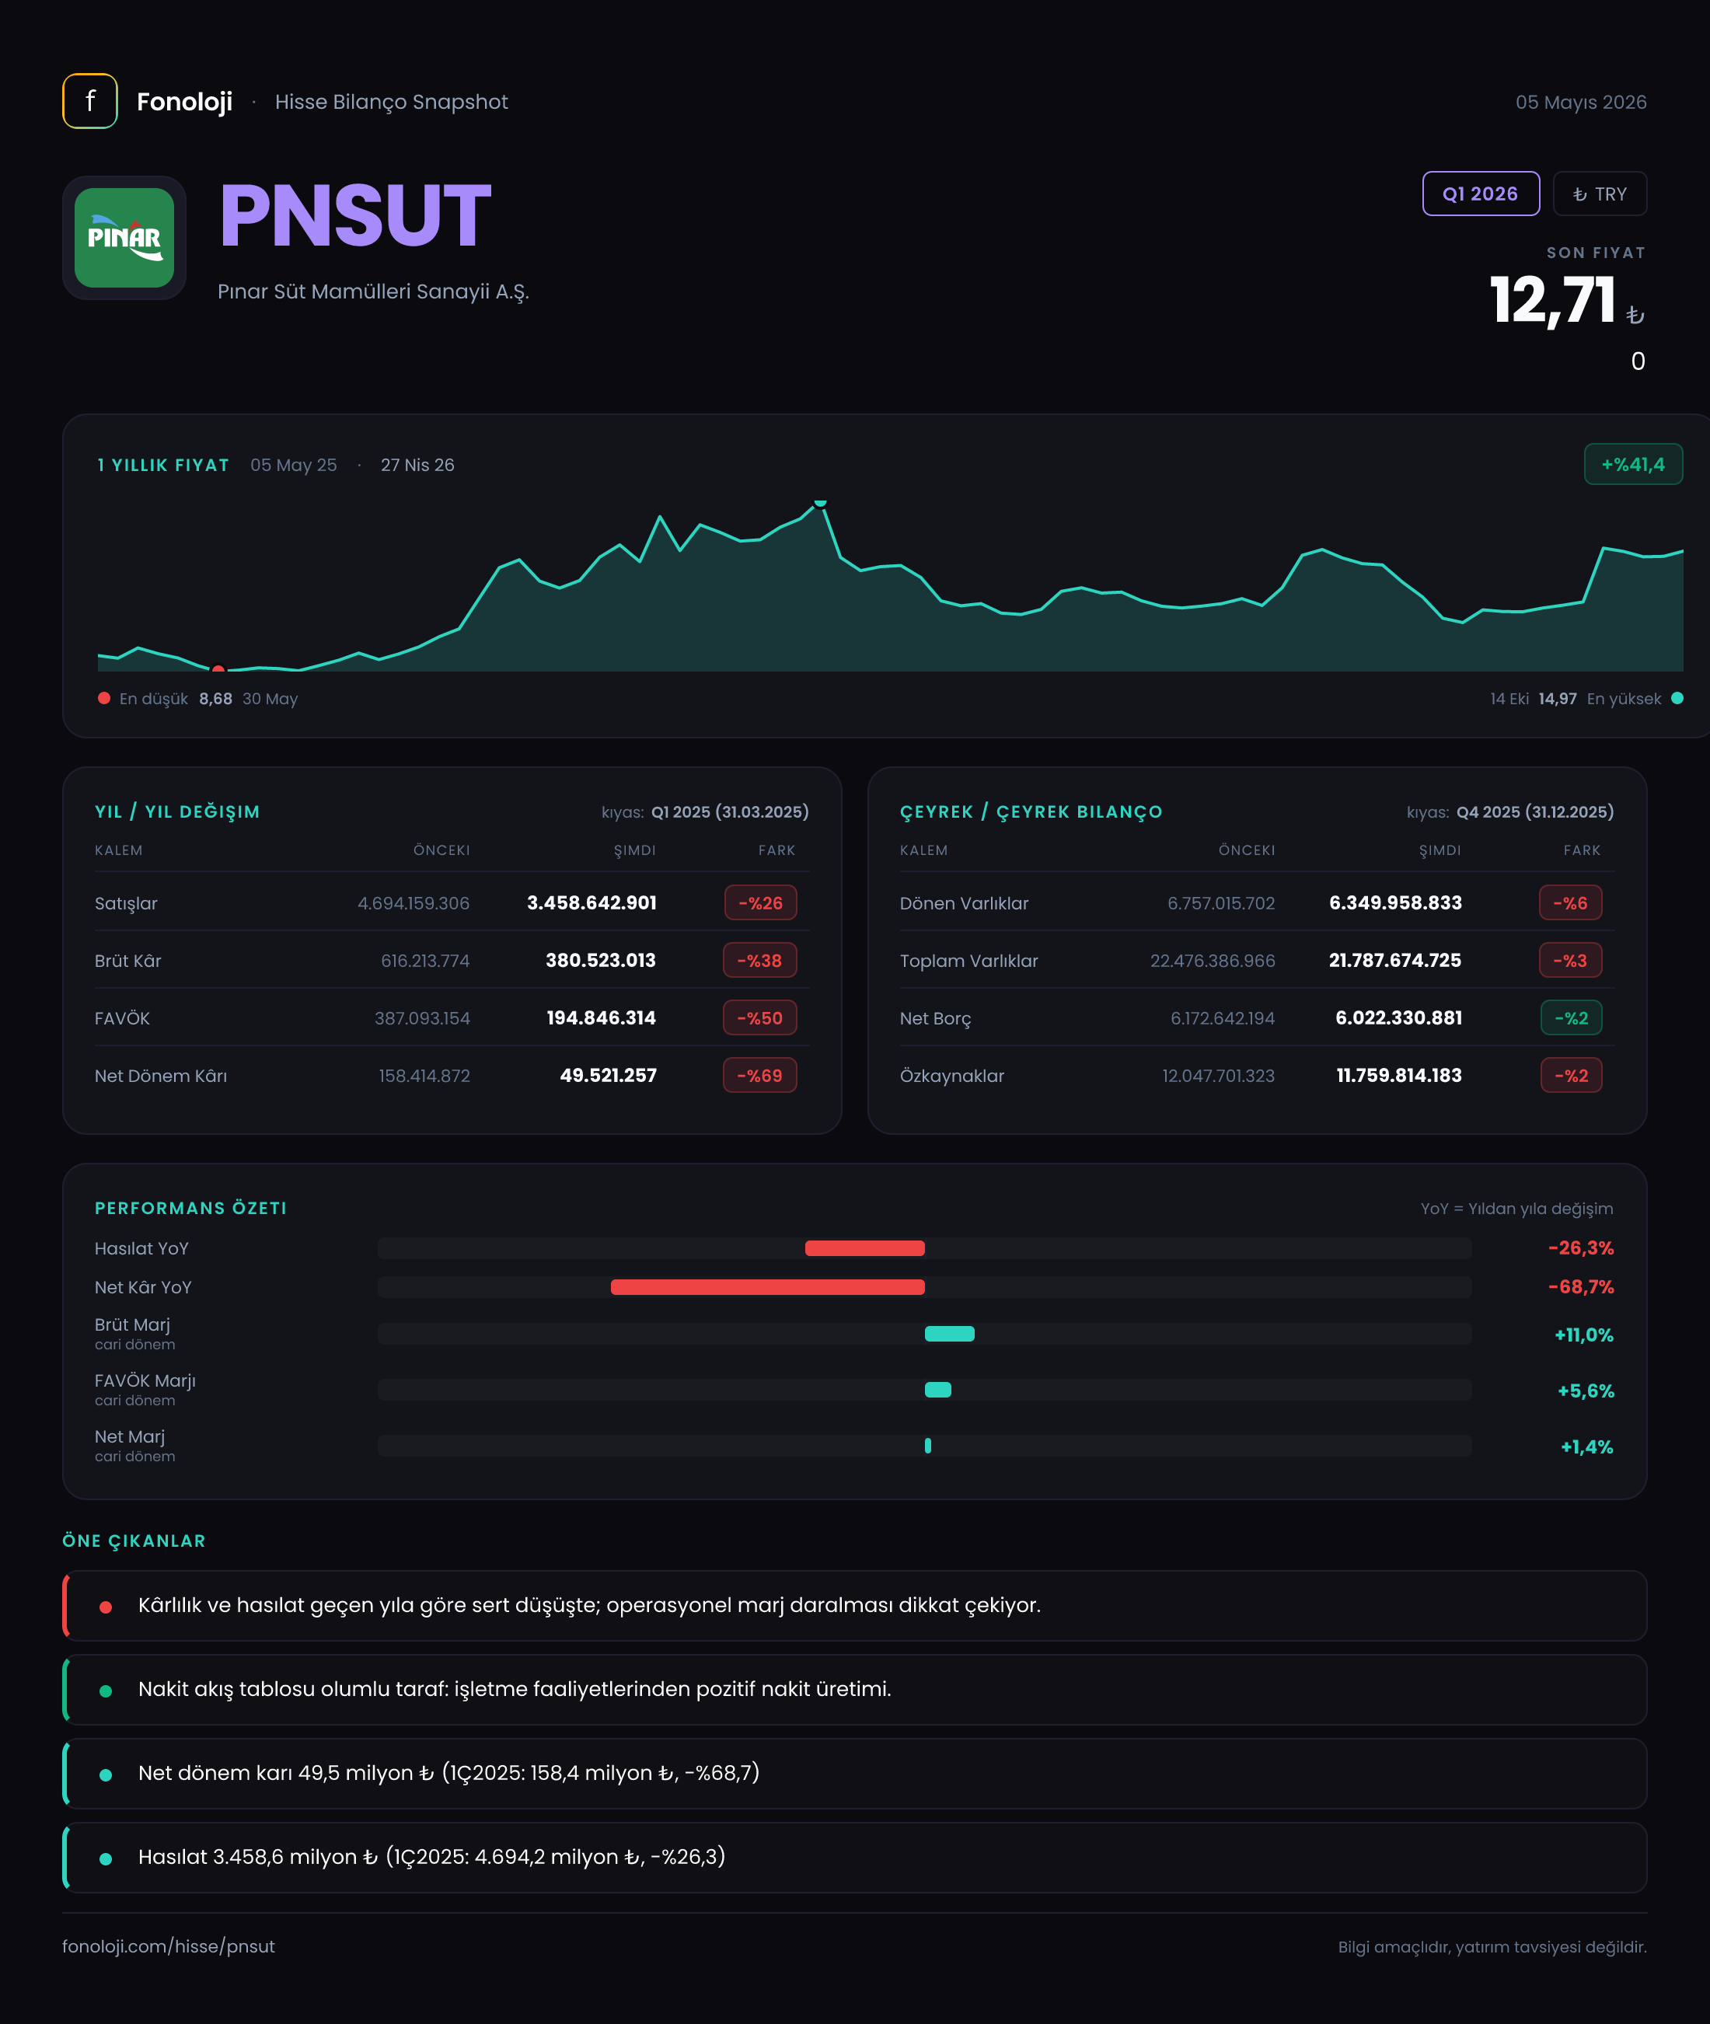This screenshot has width=1710, height=2024.
Task: Click the Pınar company logo thumbnail
Action: 124,238
